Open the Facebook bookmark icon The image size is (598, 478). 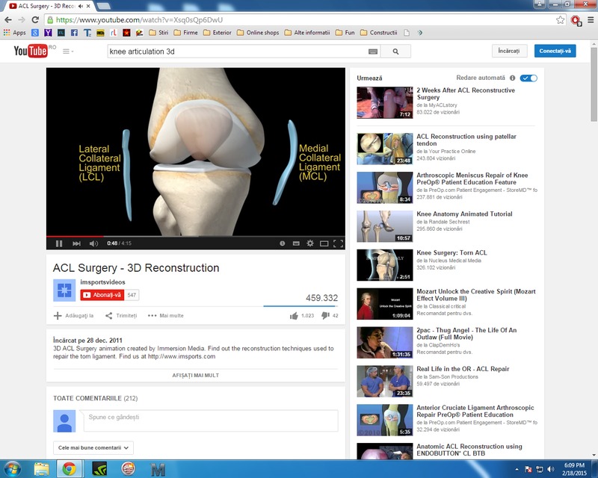click(74, 33)
